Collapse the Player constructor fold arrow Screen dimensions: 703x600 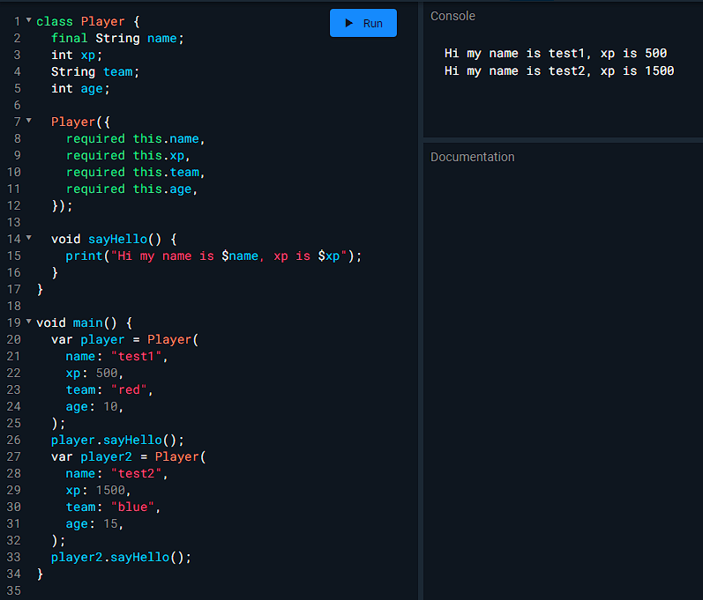pos(29,121)
